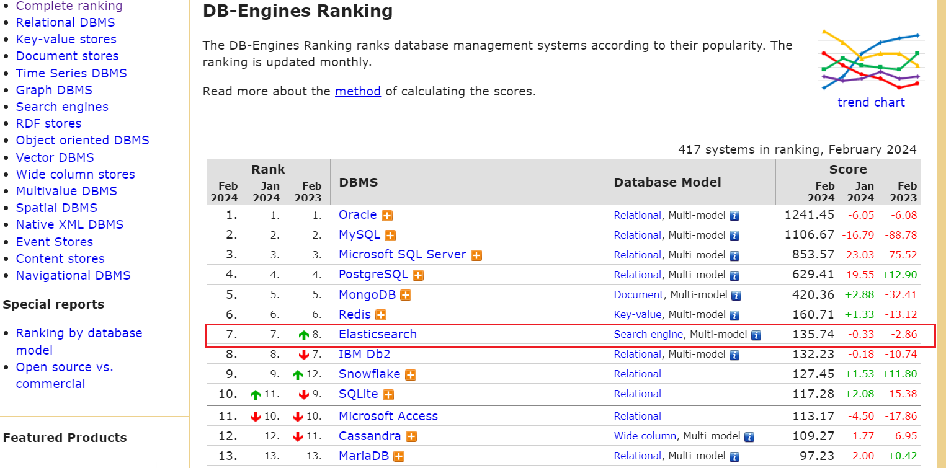The image size is (946, 468).
Task: Click the plus icon beside PostgreSQL
Action: pyautogui.click(x=418, y=275)
